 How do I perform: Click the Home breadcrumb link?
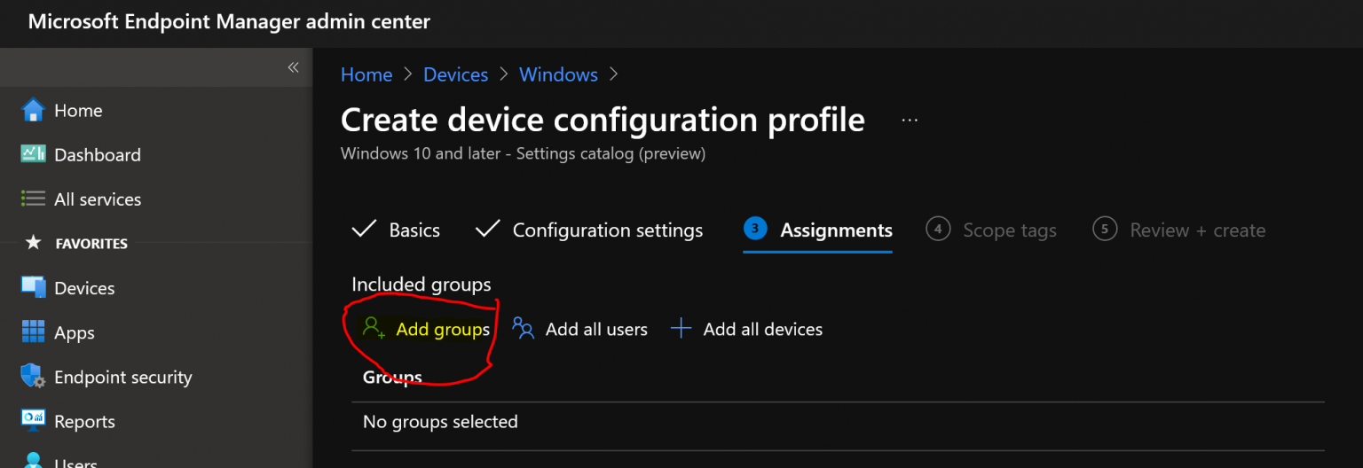(366, 74)
